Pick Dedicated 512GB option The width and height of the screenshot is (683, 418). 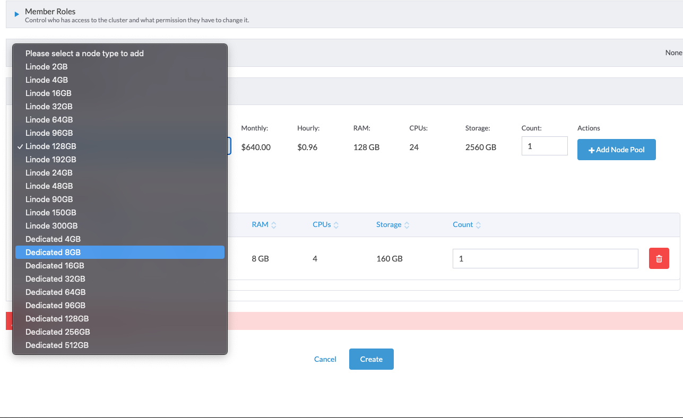(x=120, y=345)
